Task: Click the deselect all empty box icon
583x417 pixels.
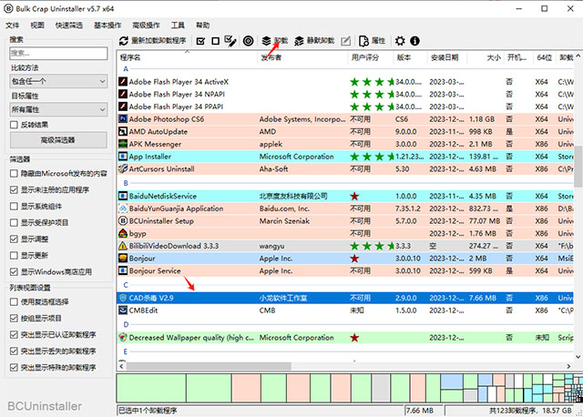Action: 215,41
